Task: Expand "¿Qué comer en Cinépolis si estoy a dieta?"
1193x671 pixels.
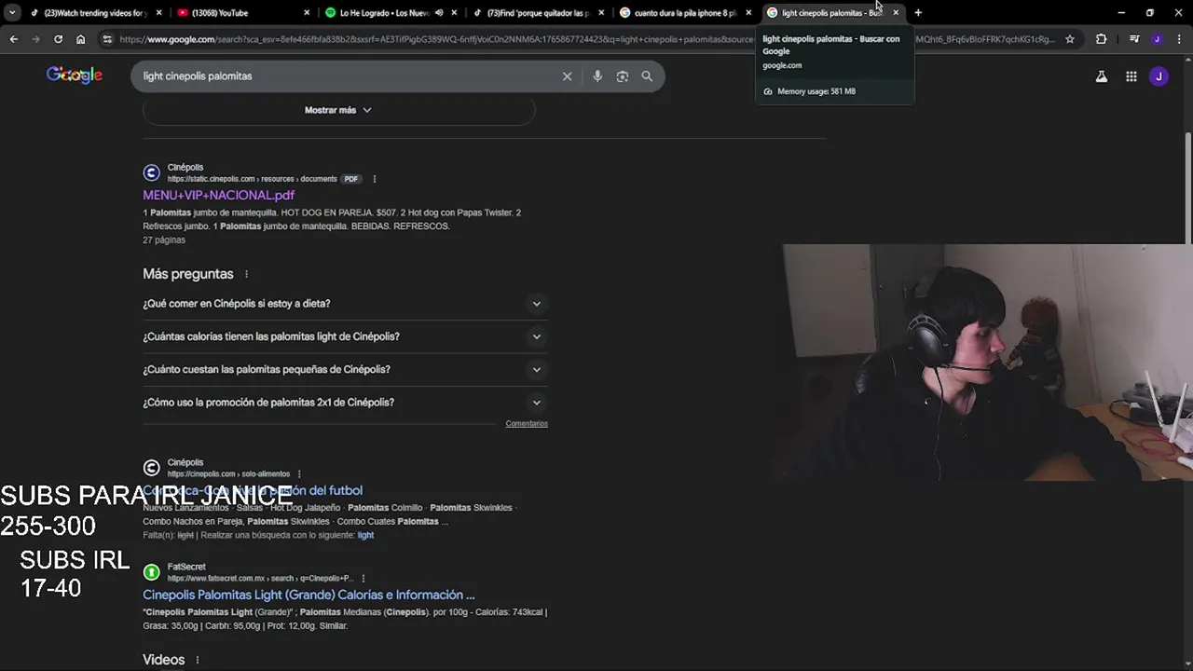Action: tap(345, 304)
